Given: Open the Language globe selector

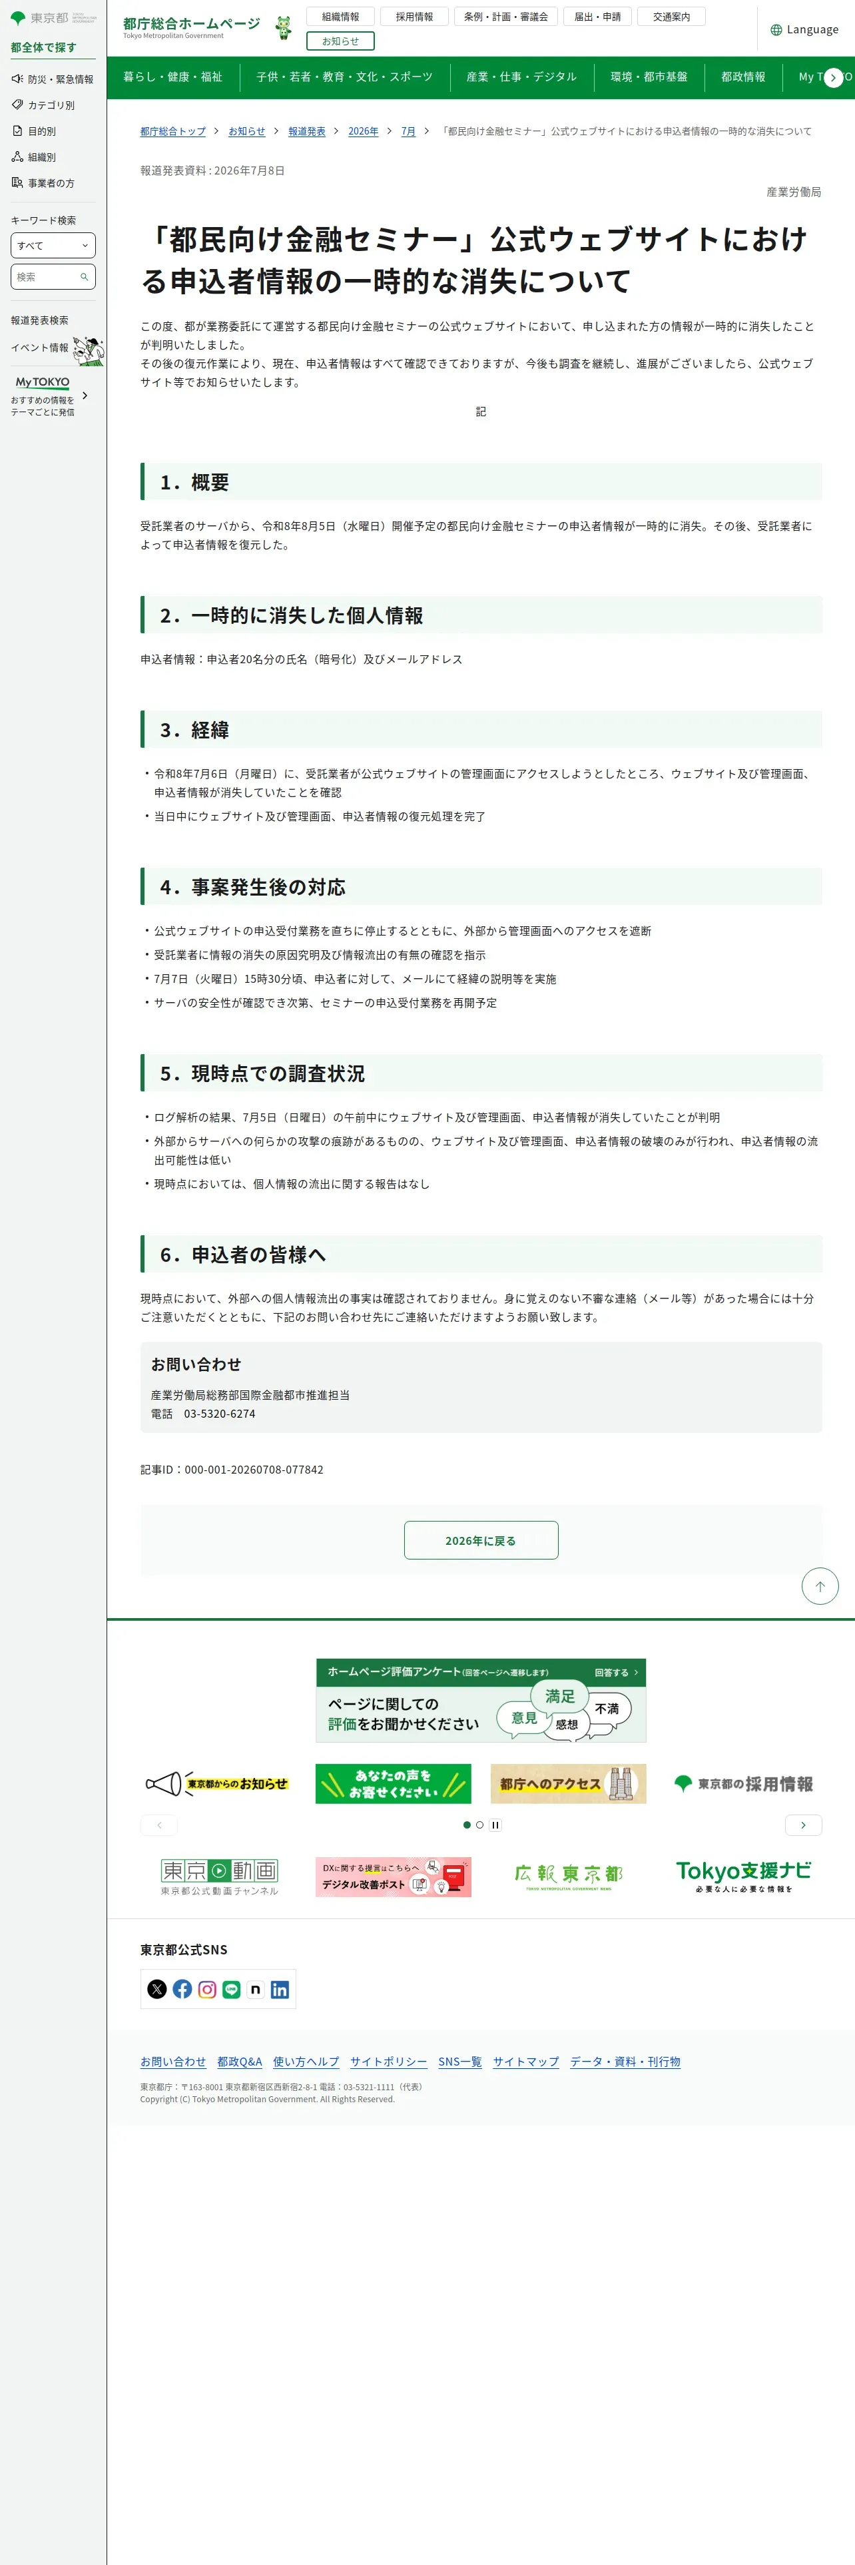Looking at the screenshot, I should [x=804, y=30].
